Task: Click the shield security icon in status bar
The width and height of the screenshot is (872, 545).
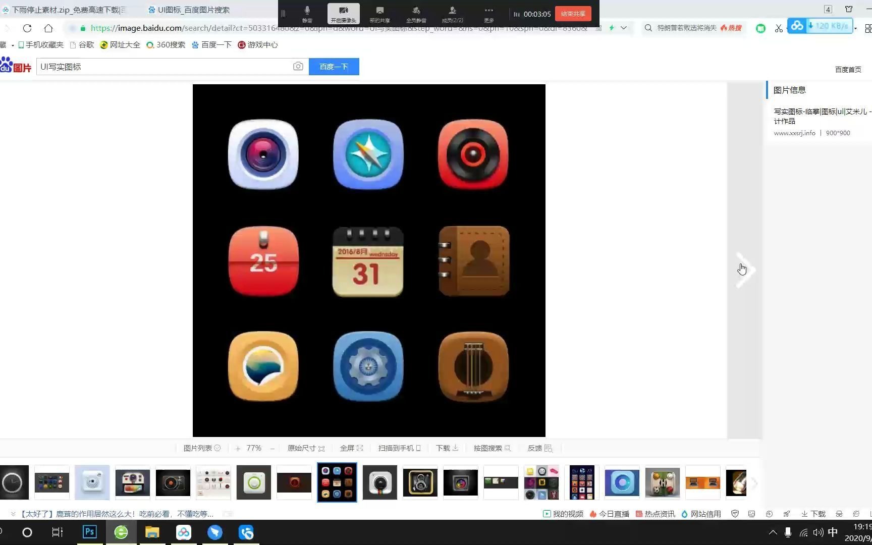Action: (x=735, y=514)
